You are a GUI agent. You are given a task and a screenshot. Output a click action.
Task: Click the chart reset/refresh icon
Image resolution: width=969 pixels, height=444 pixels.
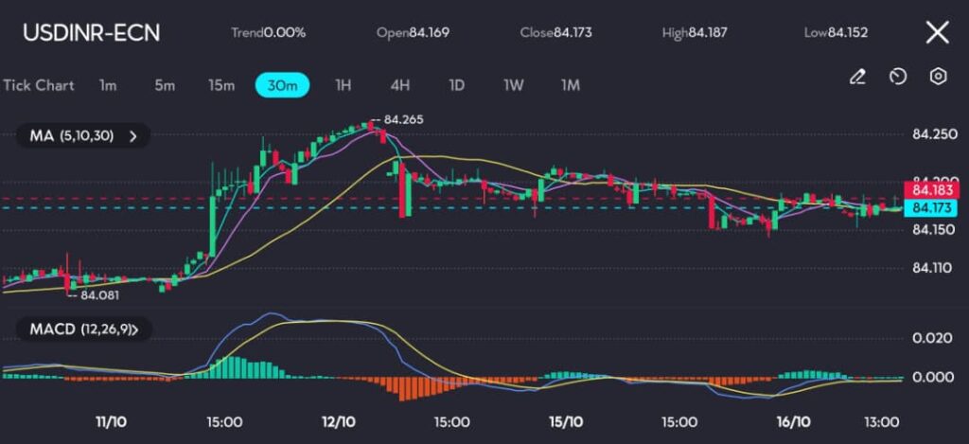pyautogui.click(x=898, y=77)
